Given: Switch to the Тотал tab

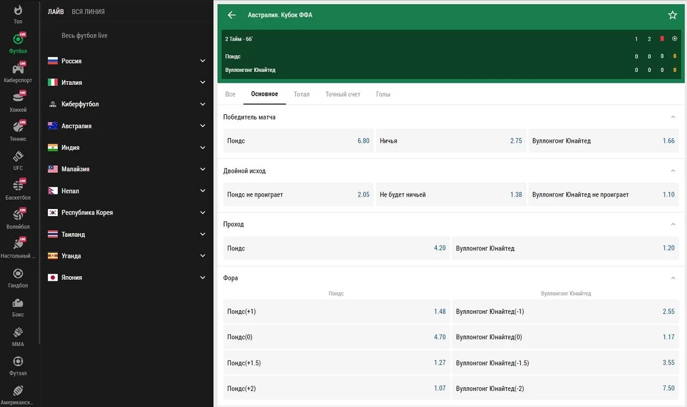Looking at the screenshot, I should click(301, 94).
